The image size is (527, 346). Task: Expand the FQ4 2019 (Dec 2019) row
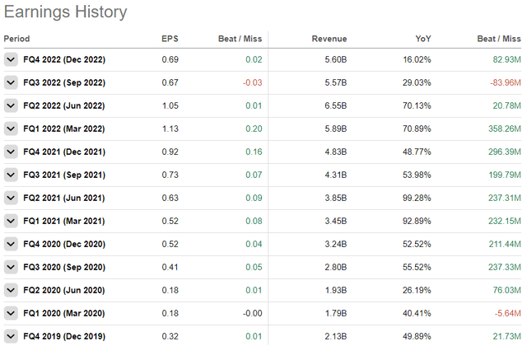point(11,336)
